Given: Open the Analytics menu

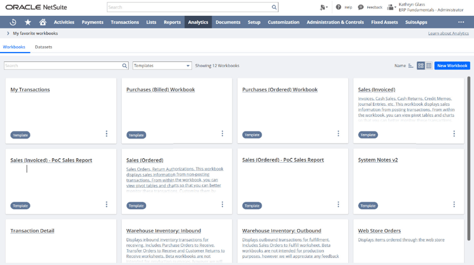Looking at the screenshot, I should [x=198, y=22].
